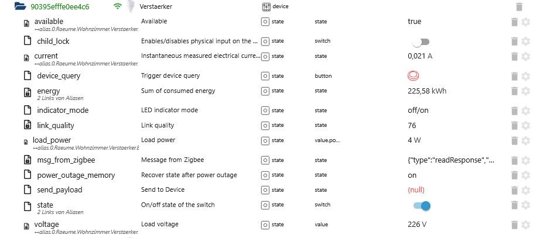Edit the indicator_mode value off/on

(418, 111)
